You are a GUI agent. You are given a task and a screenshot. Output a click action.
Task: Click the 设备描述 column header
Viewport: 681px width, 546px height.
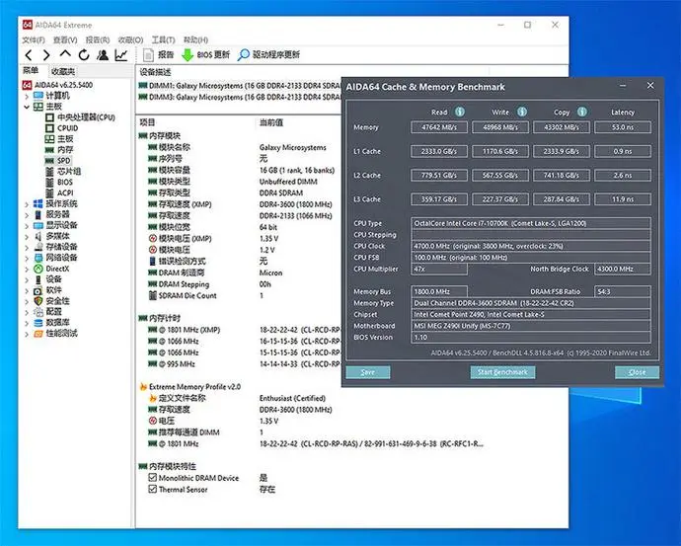click(x=155, y=72)
